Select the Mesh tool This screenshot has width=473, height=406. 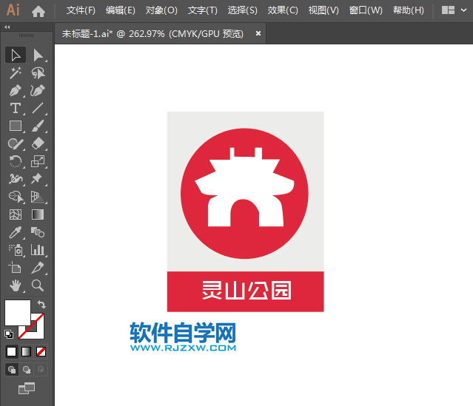coord(16,214)
